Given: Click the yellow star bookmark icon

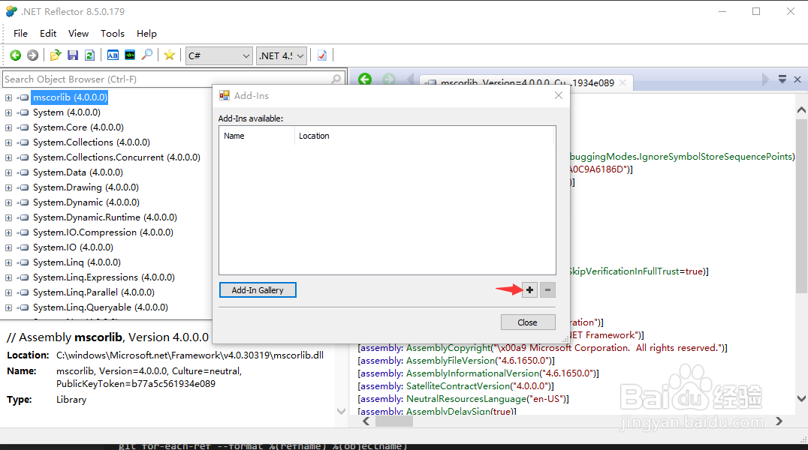Looking at the screenshot, I should pyautogui.click(x=169, y=55).
